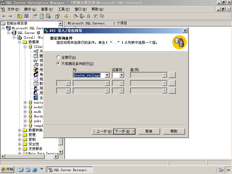The image size is (232, 174).
Task: Select the 支持服务 support services folder
Action: 35,149
